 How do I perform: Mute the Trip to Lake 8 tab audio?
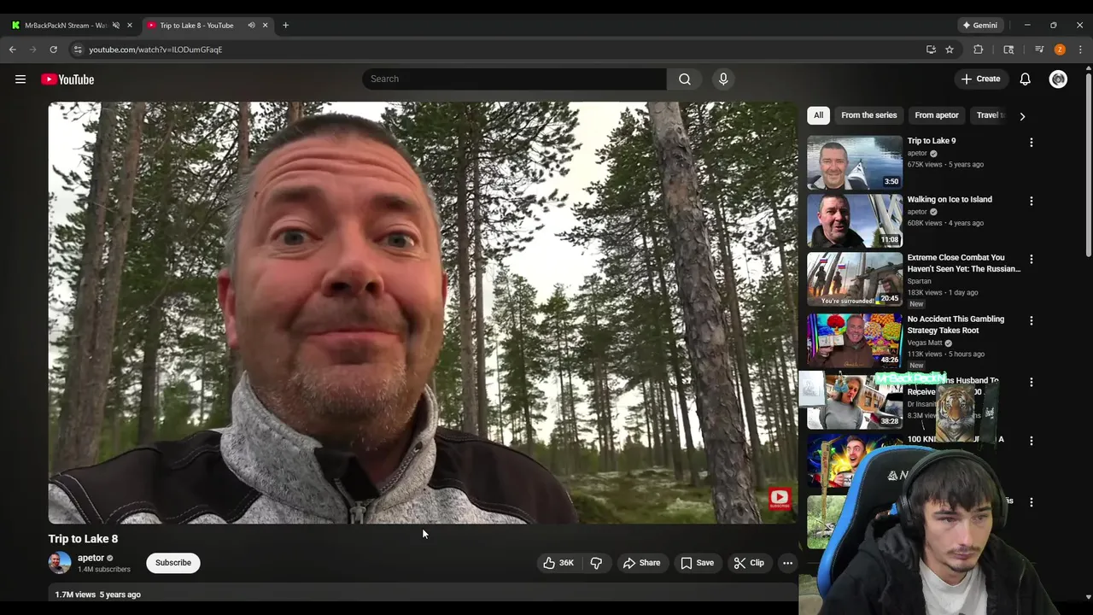point(251,26)
